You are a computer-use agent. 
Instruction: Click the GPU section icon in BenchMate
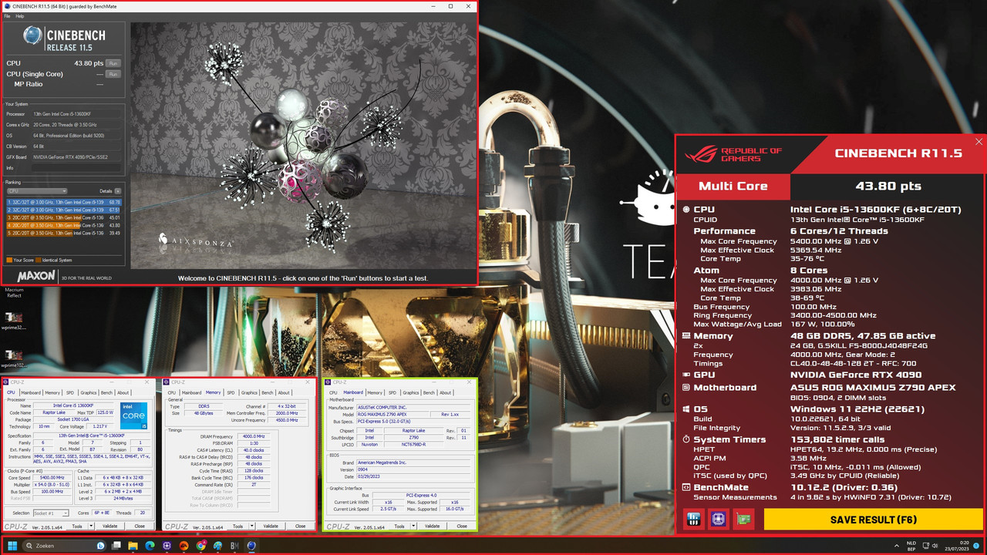(686, 375)
